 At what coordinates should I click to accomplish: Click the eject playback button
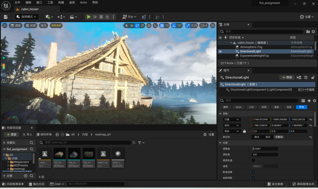[107, 17]
